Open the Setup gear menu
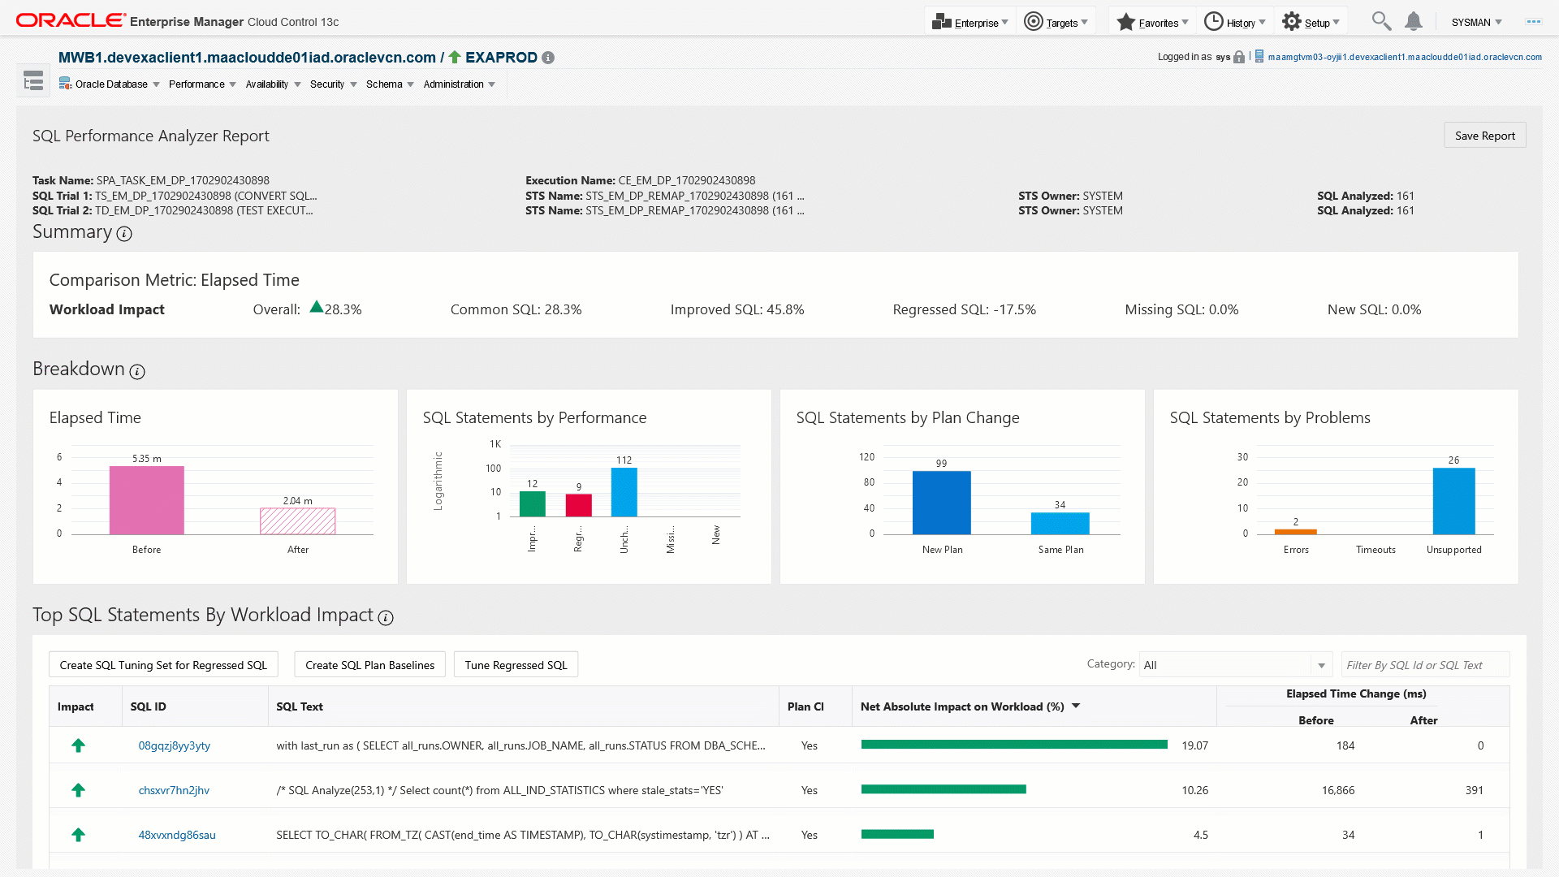The width and height of the screenshot is (1559, 877). click(1311, 22)
